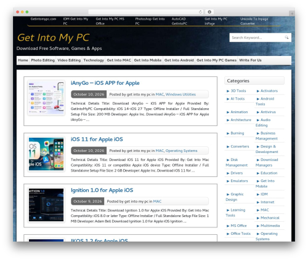Open Antivirus category
The width and height of the screenshot is (308, 260).
click(x=268, y=112)
